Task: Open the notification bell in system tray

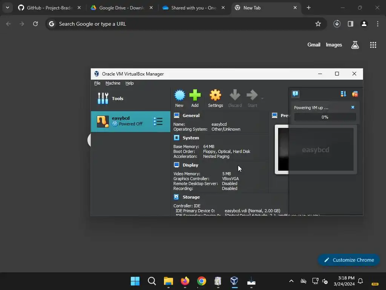Action: [x=360, y=281]
